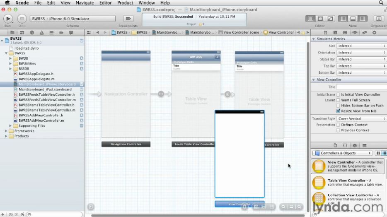Show the Connections inspector
The image size is (387, 217).
tap(374, 33)
